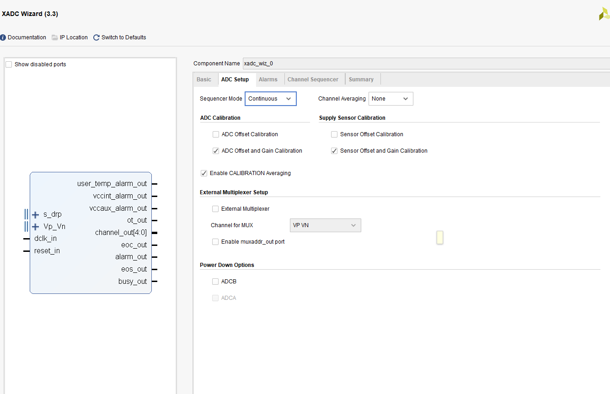
Task: Check the ADCB power down option
Action: click(215, 282)
